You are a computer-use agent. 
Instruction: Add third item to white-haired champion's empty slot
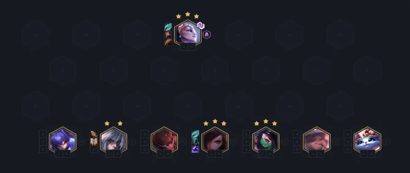[x=94, y=149]
